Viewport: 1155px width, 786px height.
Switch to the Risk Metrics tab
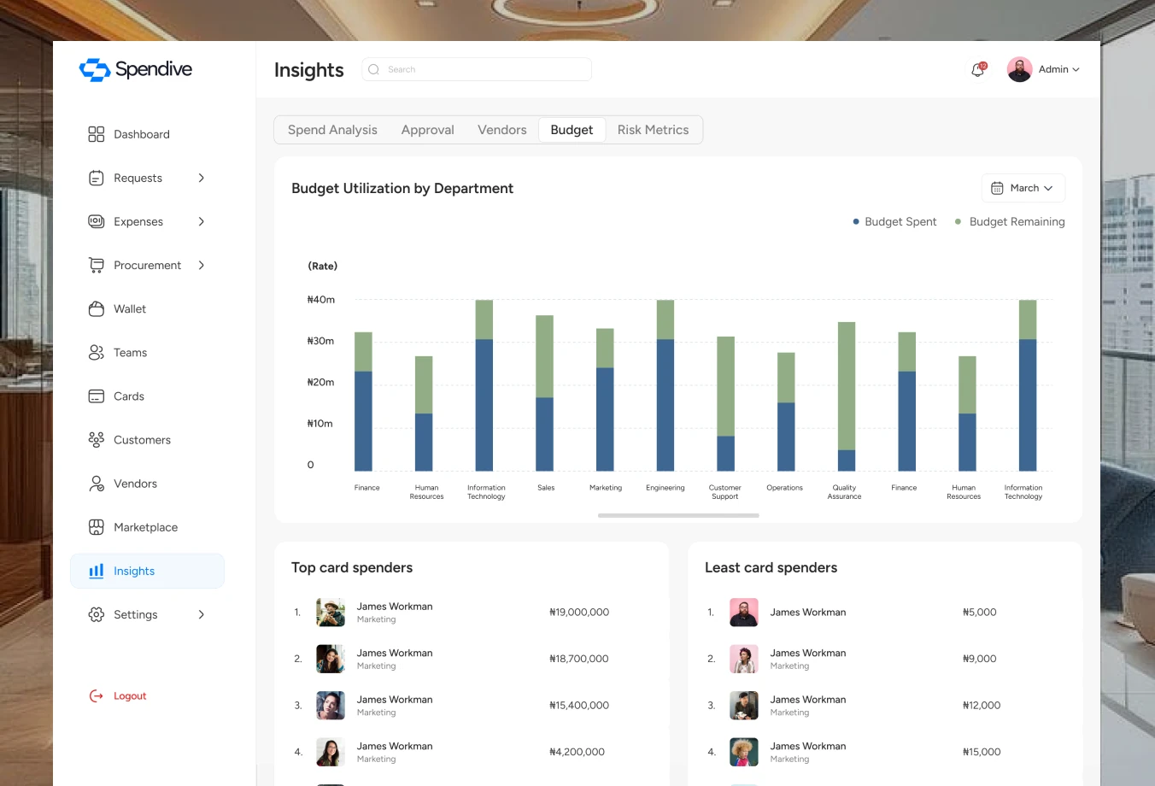click(653, 130)
